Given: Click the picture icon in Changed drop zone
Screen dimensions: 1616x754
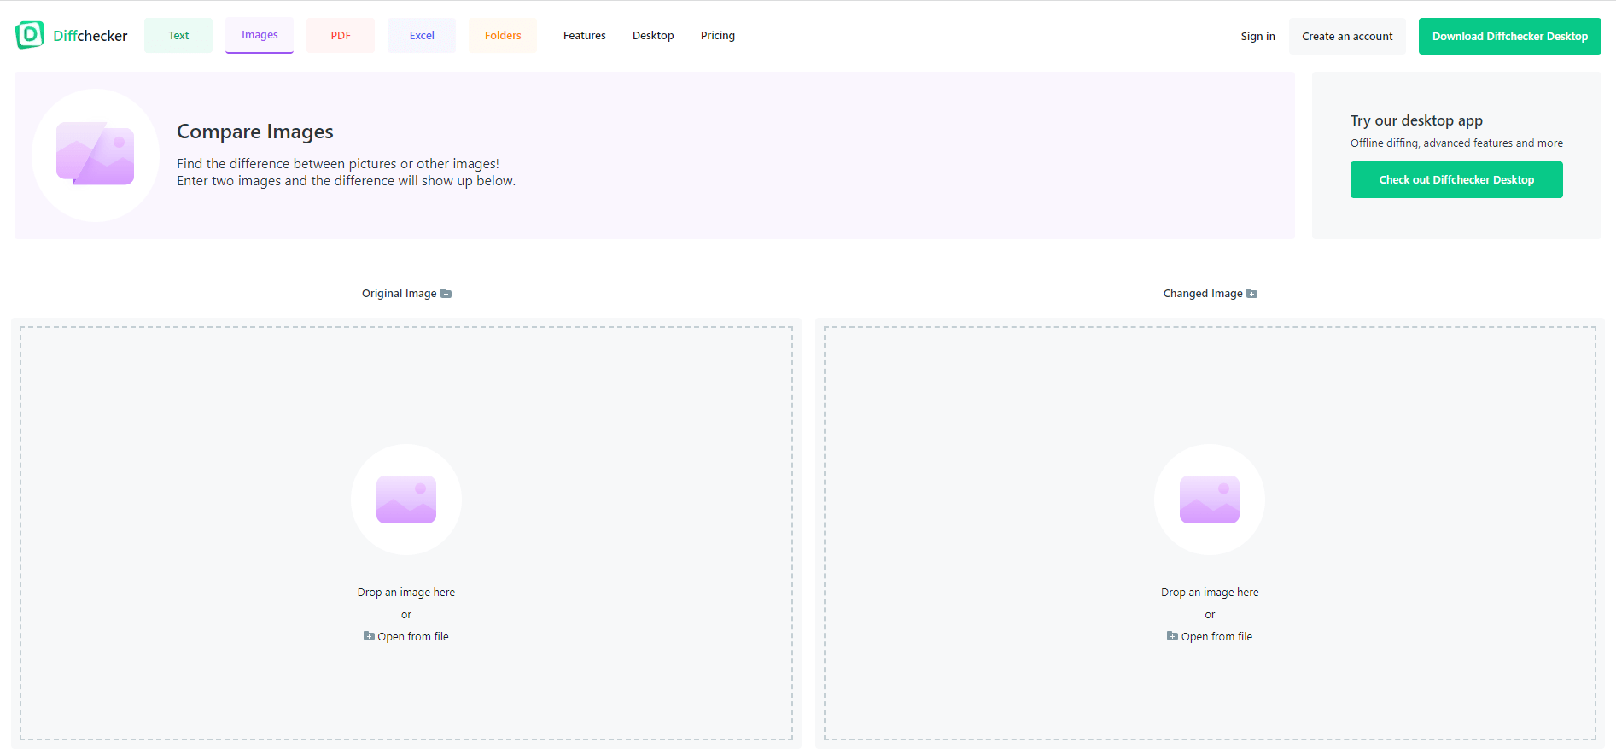Looking at the screenshot, I should (1209, 500).
